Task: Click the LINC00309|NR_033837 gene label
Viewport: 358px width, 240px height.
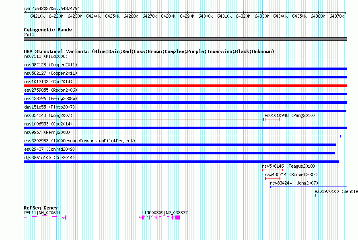Action: point(165,213)
